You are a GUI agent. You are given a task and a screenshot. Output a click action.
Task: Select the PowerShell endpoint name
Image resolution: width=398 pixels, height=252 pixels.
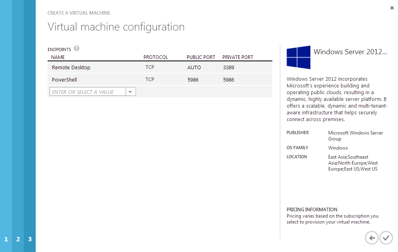pyautogui.click(x=64, y=80)
